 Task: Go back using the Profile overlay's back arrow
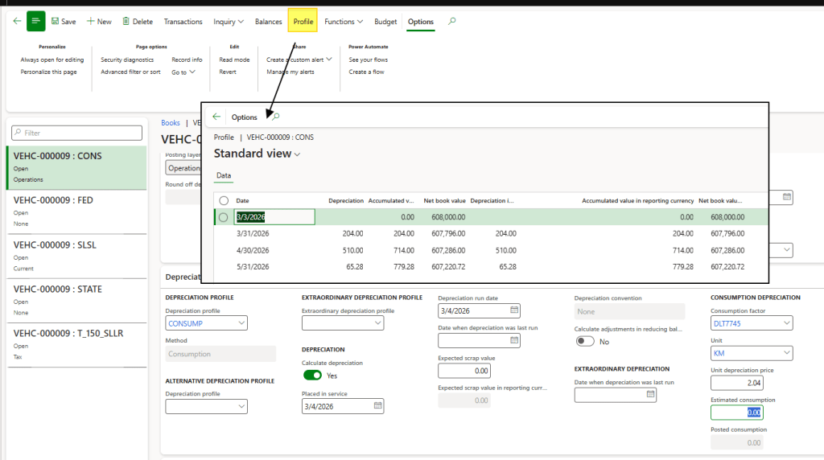(216, 117)
